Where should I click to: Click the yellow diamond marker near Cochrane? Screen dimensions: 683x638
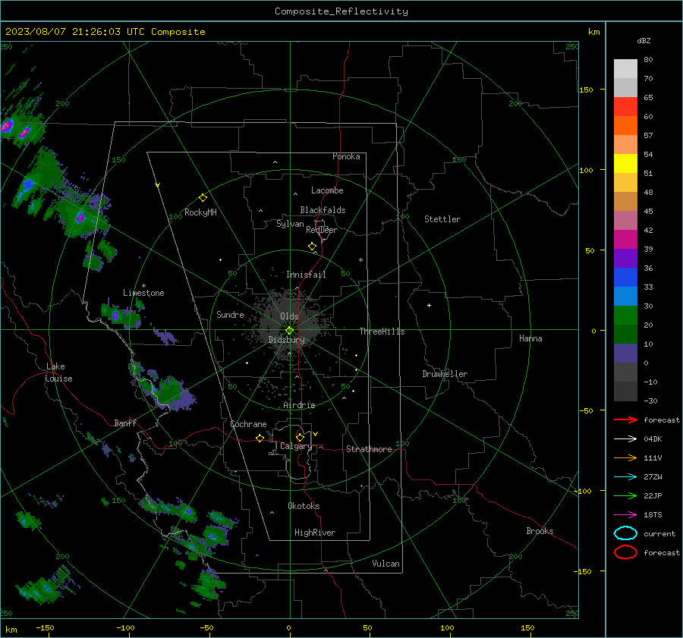coord(260,438)
